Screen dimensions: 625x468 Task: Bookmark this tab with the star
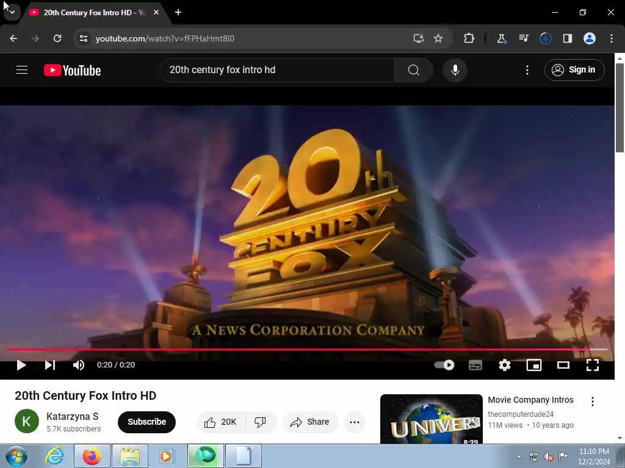(438, 38)
